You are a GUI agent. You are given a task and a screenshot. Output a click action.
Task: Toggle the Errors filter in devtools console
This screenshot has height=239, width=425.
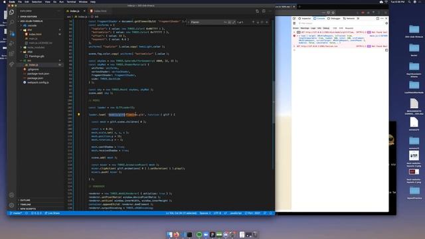click(x=296, y=28)
